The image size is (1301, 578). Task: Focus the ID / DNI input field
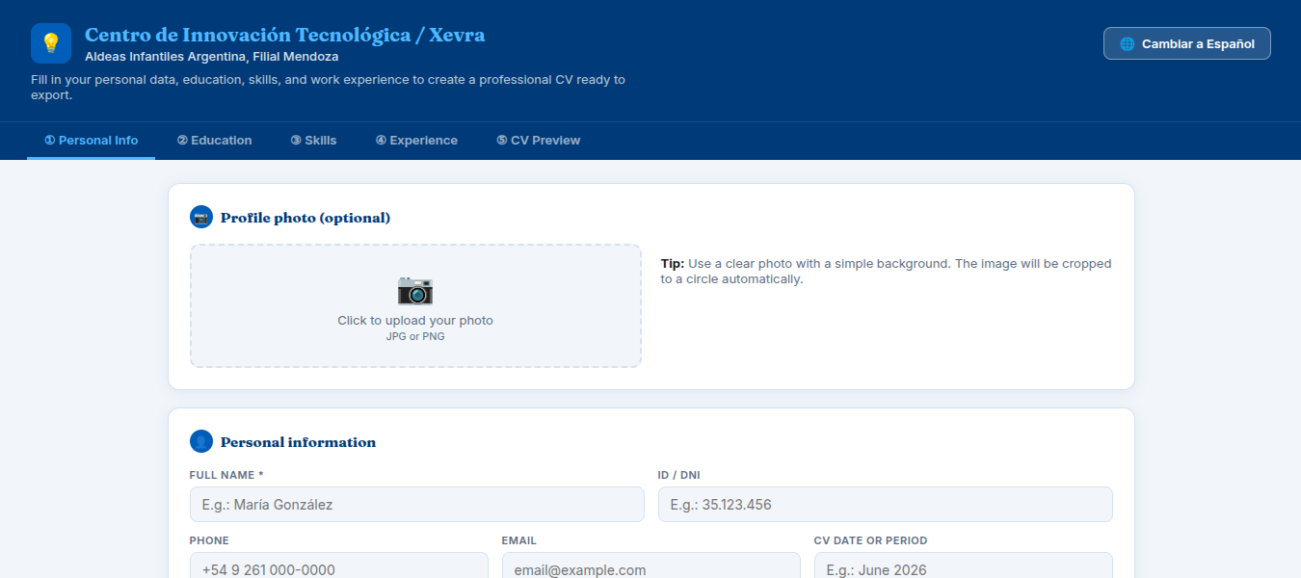(x=885, y=504)
